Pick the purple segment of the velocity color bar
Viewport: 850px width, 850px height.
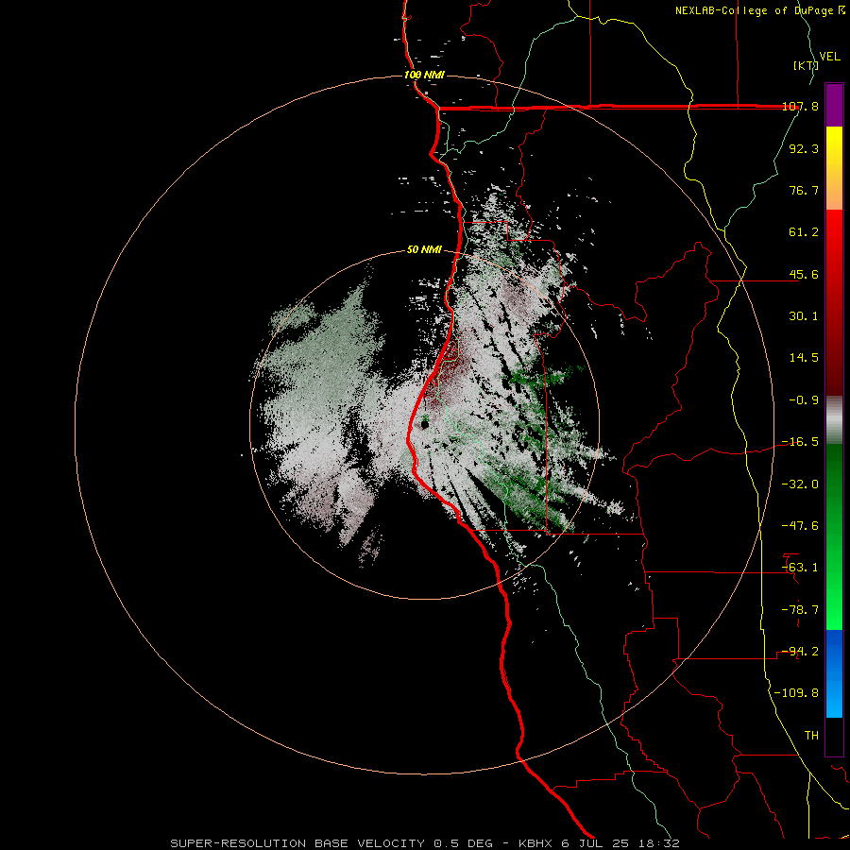[x=834, y=106]
